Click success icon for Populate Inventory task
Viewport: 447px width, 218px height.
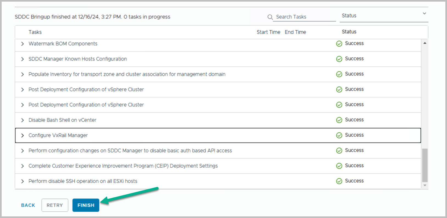tap(339, 74)
